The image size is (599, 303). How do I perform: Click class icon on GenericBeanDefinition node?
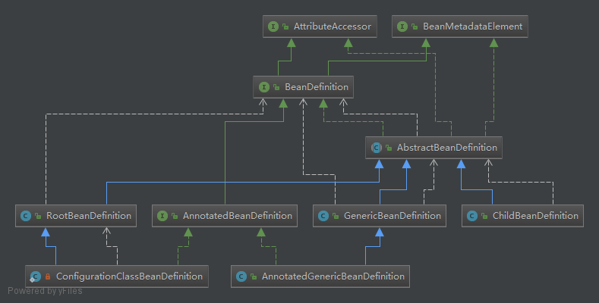[x=323, y=216]
